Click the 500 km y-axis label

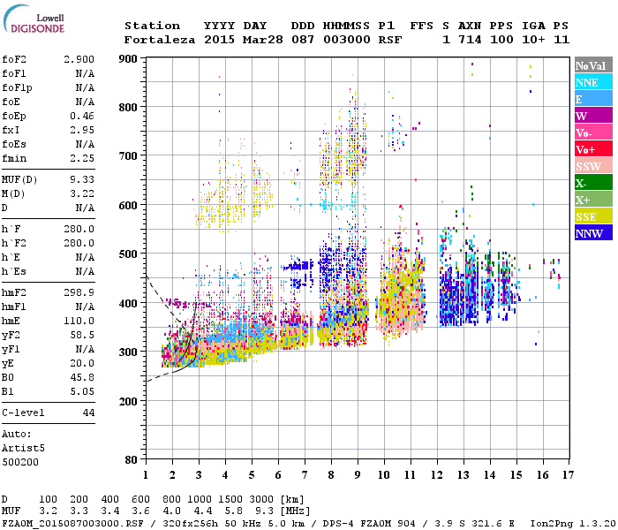click(128, 254)
